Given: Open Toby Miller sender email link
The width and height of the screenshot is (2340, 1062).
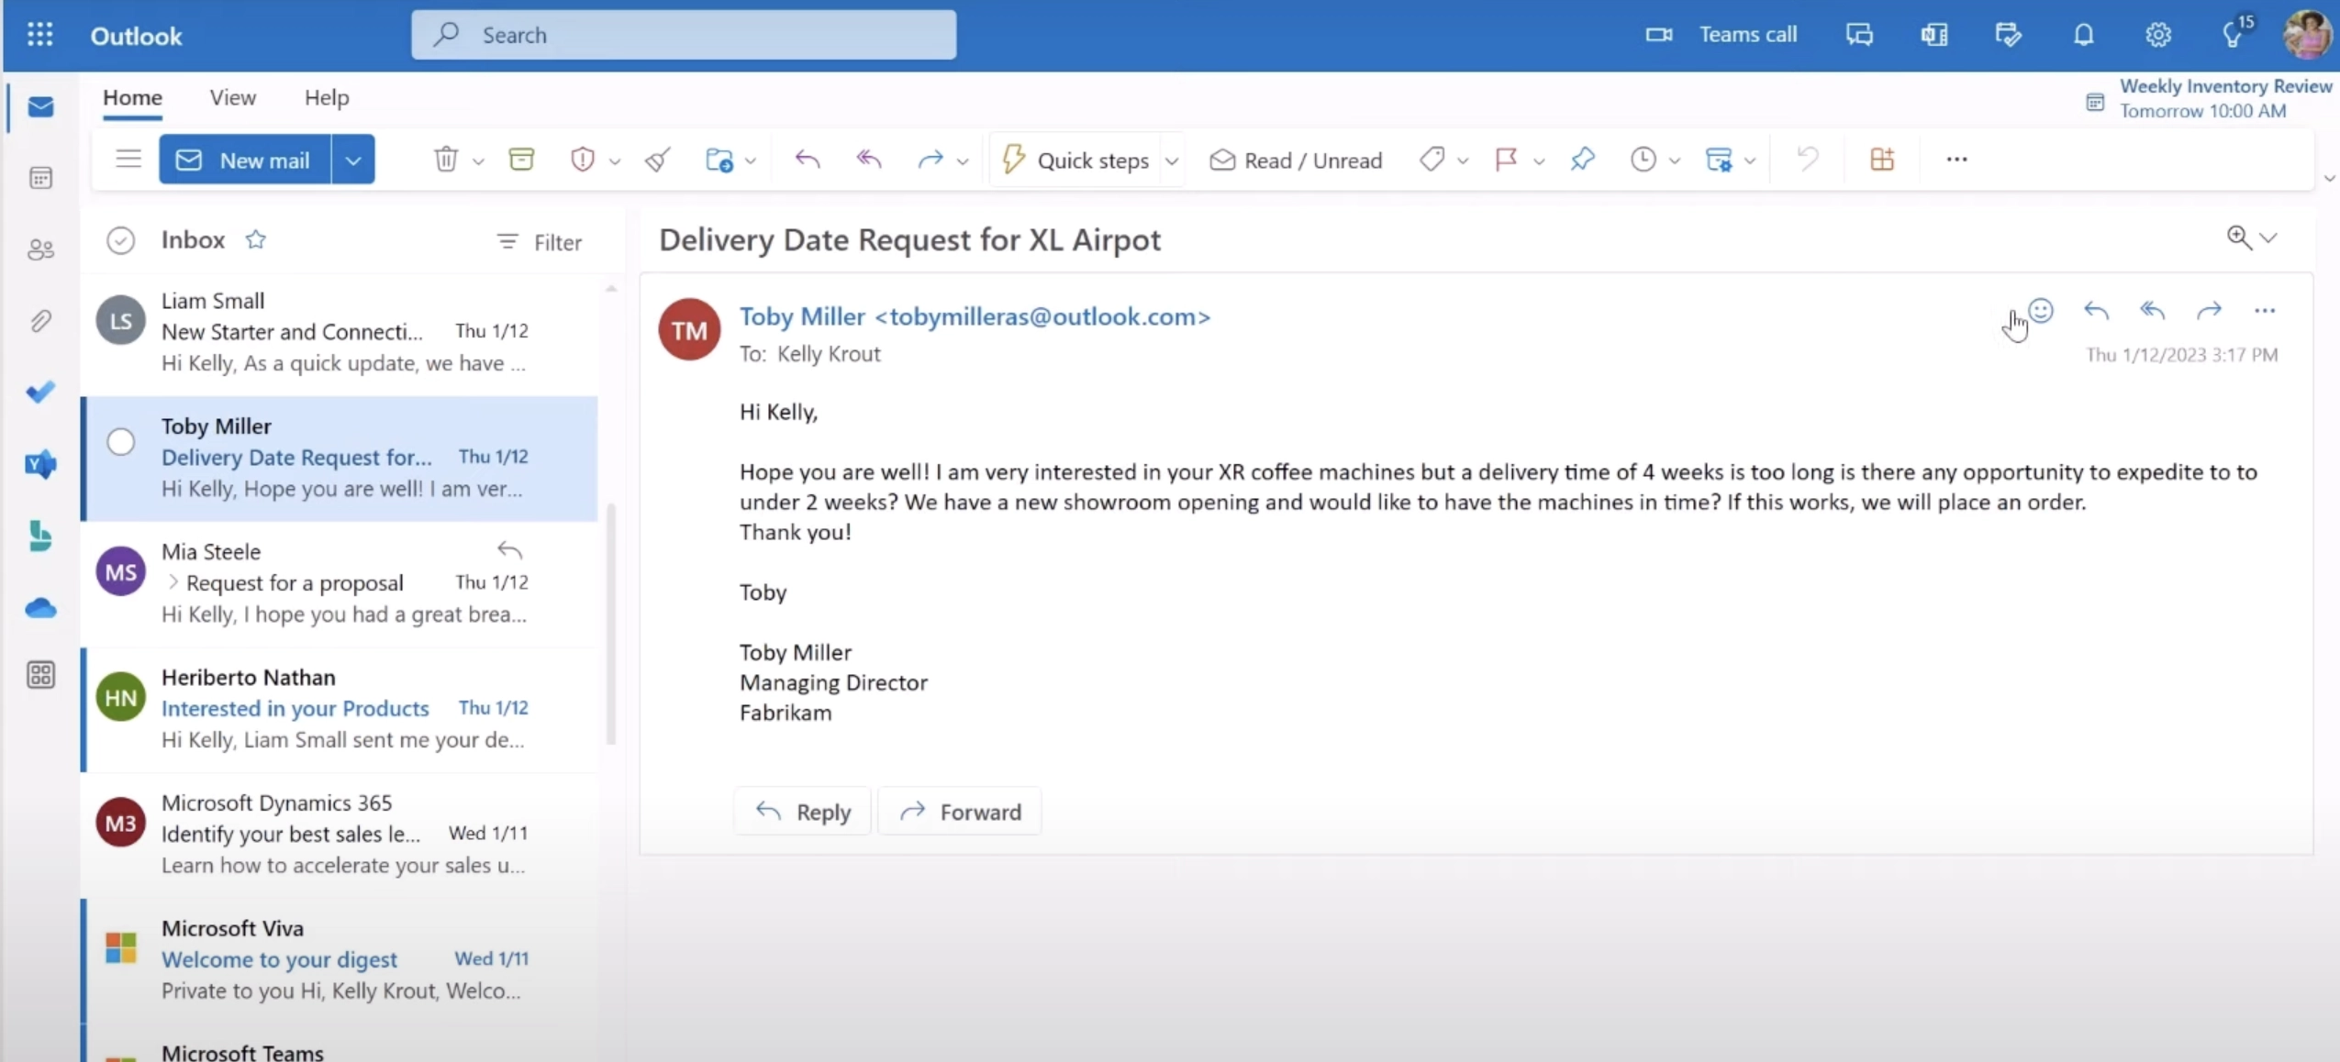Looking at the screenshot, I should click(x=975, y=316).
